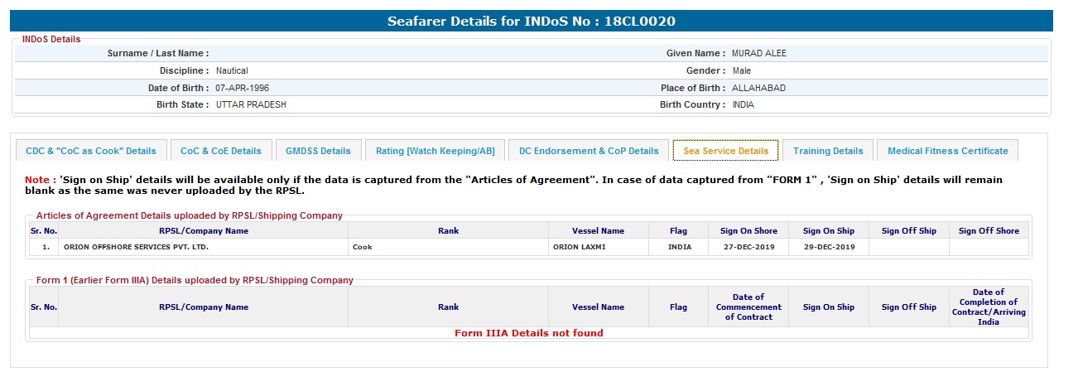Go to DC Endorsement & CoP Details tab

589,151
